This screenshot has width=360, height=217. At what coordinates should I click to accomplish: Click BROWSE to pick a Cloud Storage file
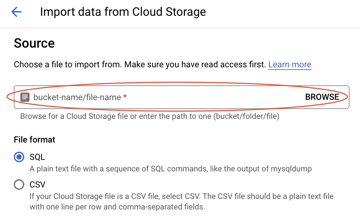pyautogui.click(x=322, y=97)
